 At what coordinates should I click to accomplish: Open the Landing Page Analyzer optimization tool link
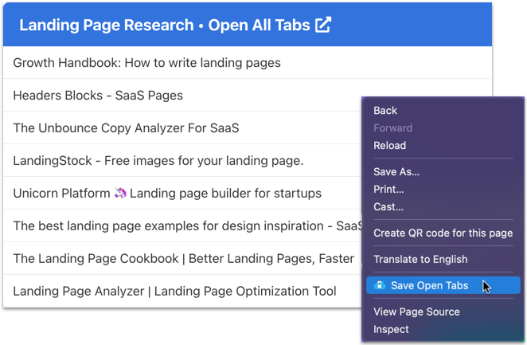[174, 292]
